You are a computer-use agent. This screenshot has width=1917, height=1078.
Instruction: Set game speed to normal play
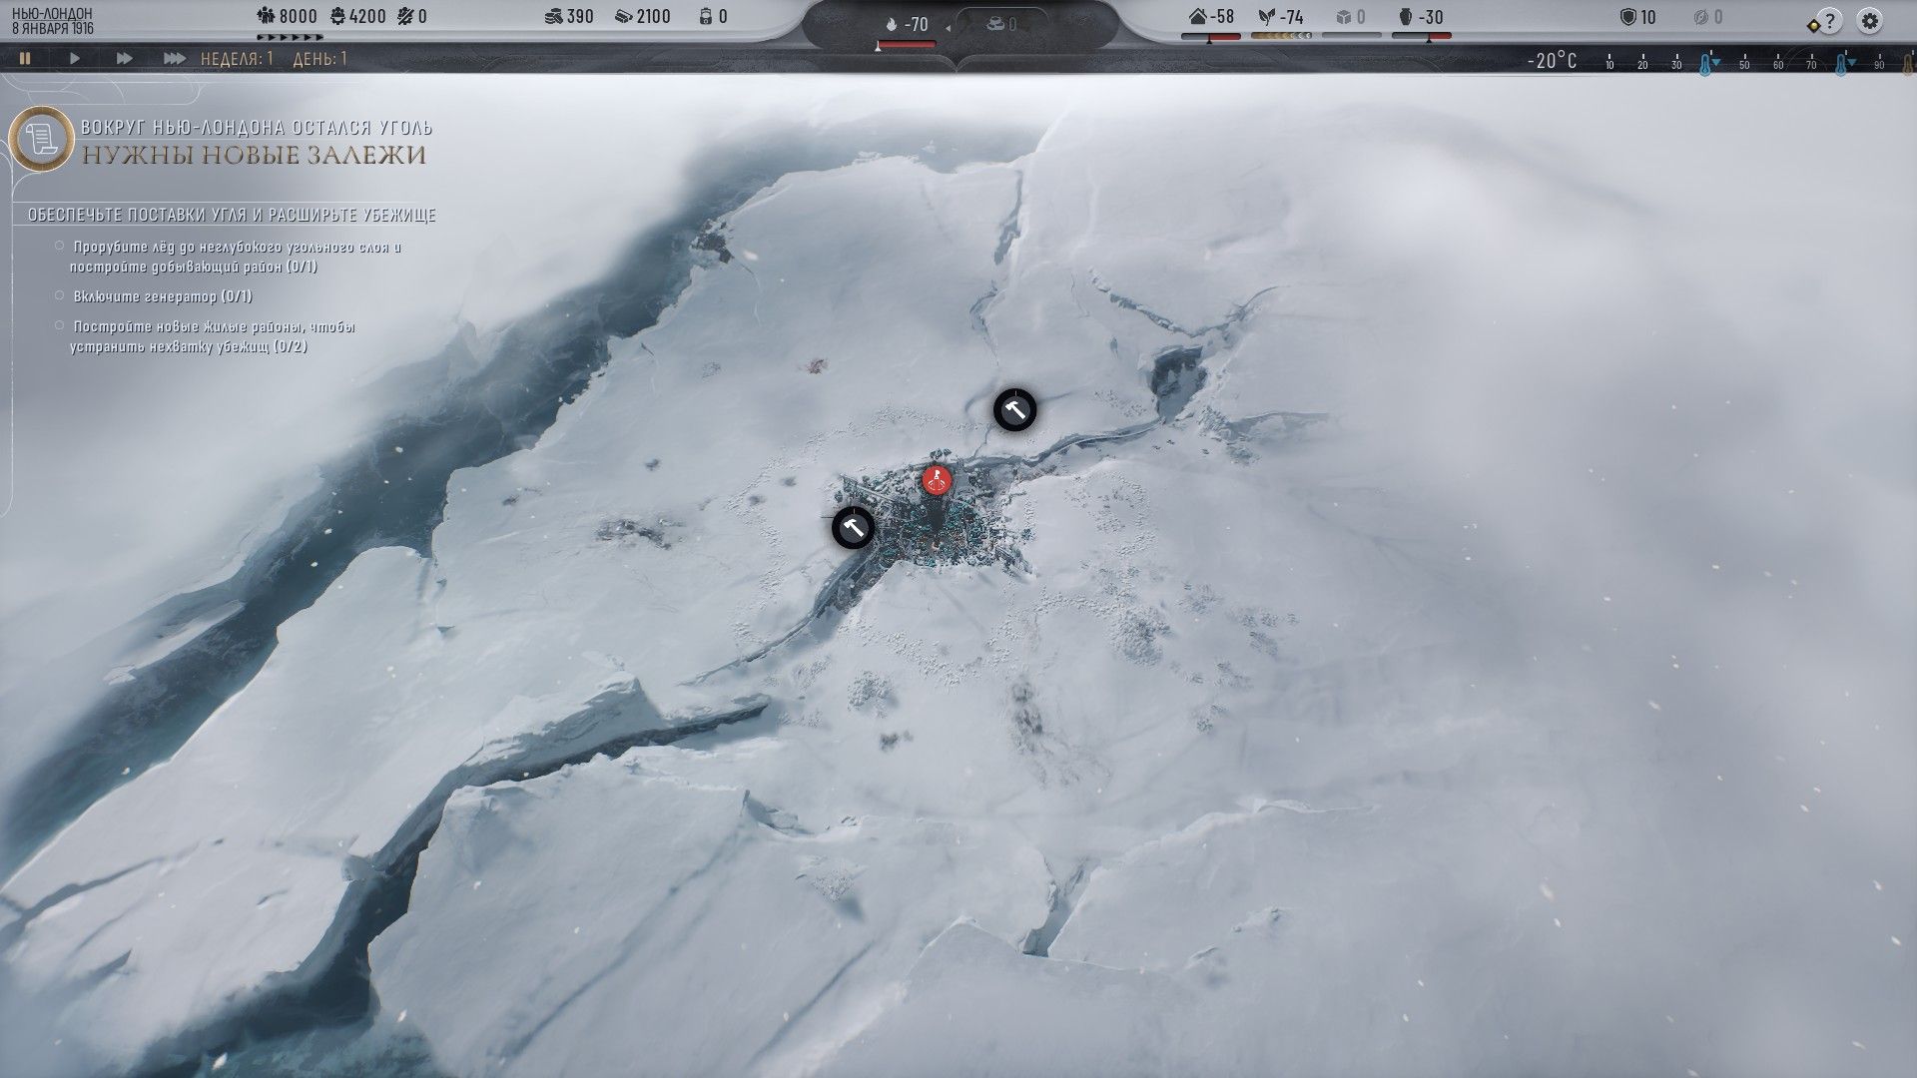pos(74,59)
